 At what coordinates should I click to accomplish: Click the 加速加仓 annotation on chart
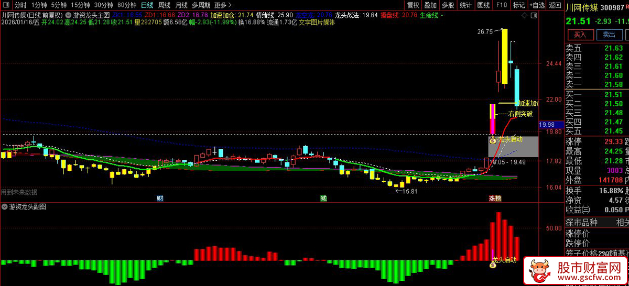[x=528, y=103]
